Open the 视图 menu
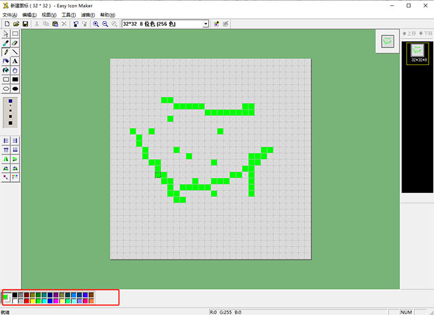Image resolution: width=434 pixels, height=315 pixels. [49, 15]
